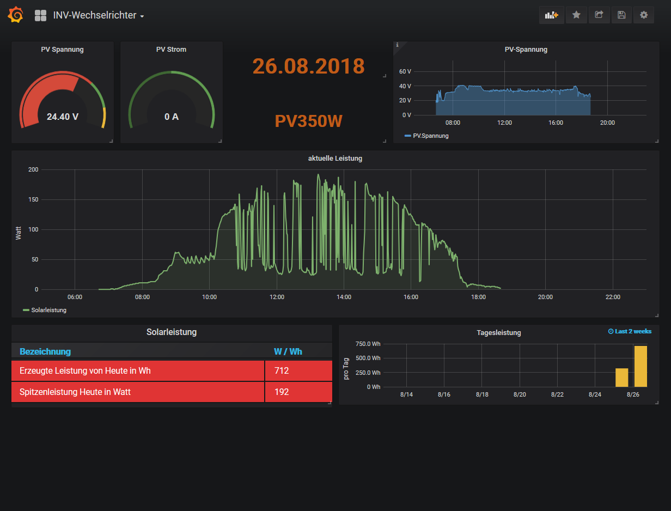The width and height of the screenshot is (671, 511).
Task: Open the INV-Wechselrichter dashboard dropdown
Action: [98, 15]
